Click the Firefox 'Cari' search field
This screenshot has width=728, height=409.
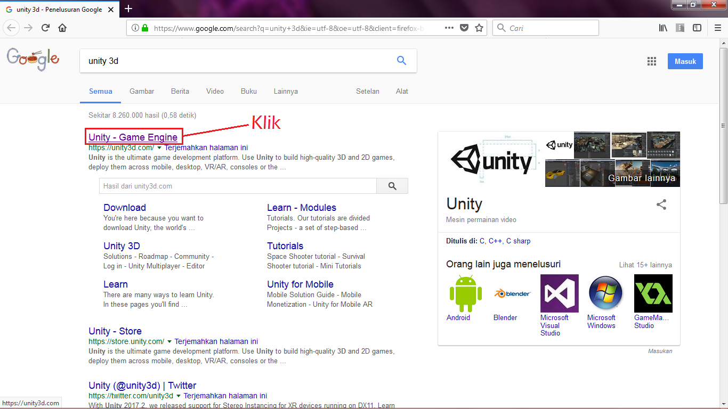coord(546,28)
